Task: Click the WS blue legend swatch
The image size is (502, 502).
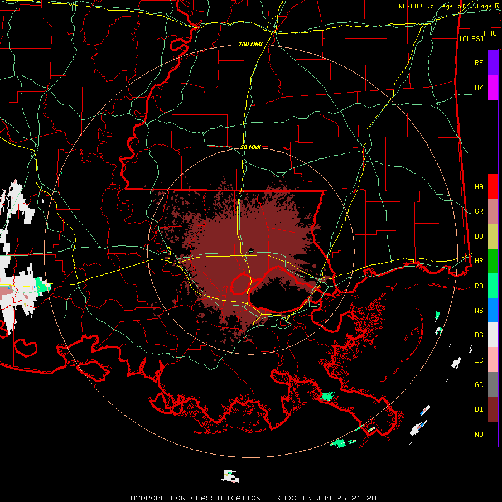Action: pos(493,310)
